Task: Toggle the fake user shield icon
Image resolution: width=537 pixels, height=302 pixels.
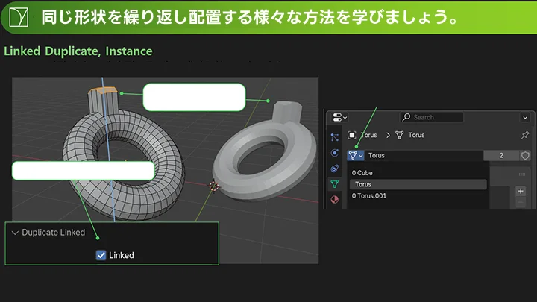Action: (525, 155)
